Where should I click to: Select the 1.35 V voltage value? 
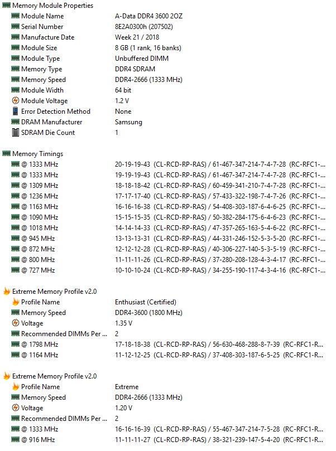coord(123,323)
